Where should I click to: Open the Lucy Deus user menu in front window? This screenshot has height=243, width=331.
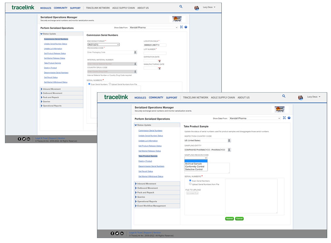tap(314, 97)
